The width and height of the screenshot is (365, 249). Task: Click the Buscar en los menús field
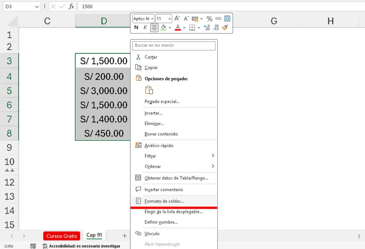click(x=174, y=46)
